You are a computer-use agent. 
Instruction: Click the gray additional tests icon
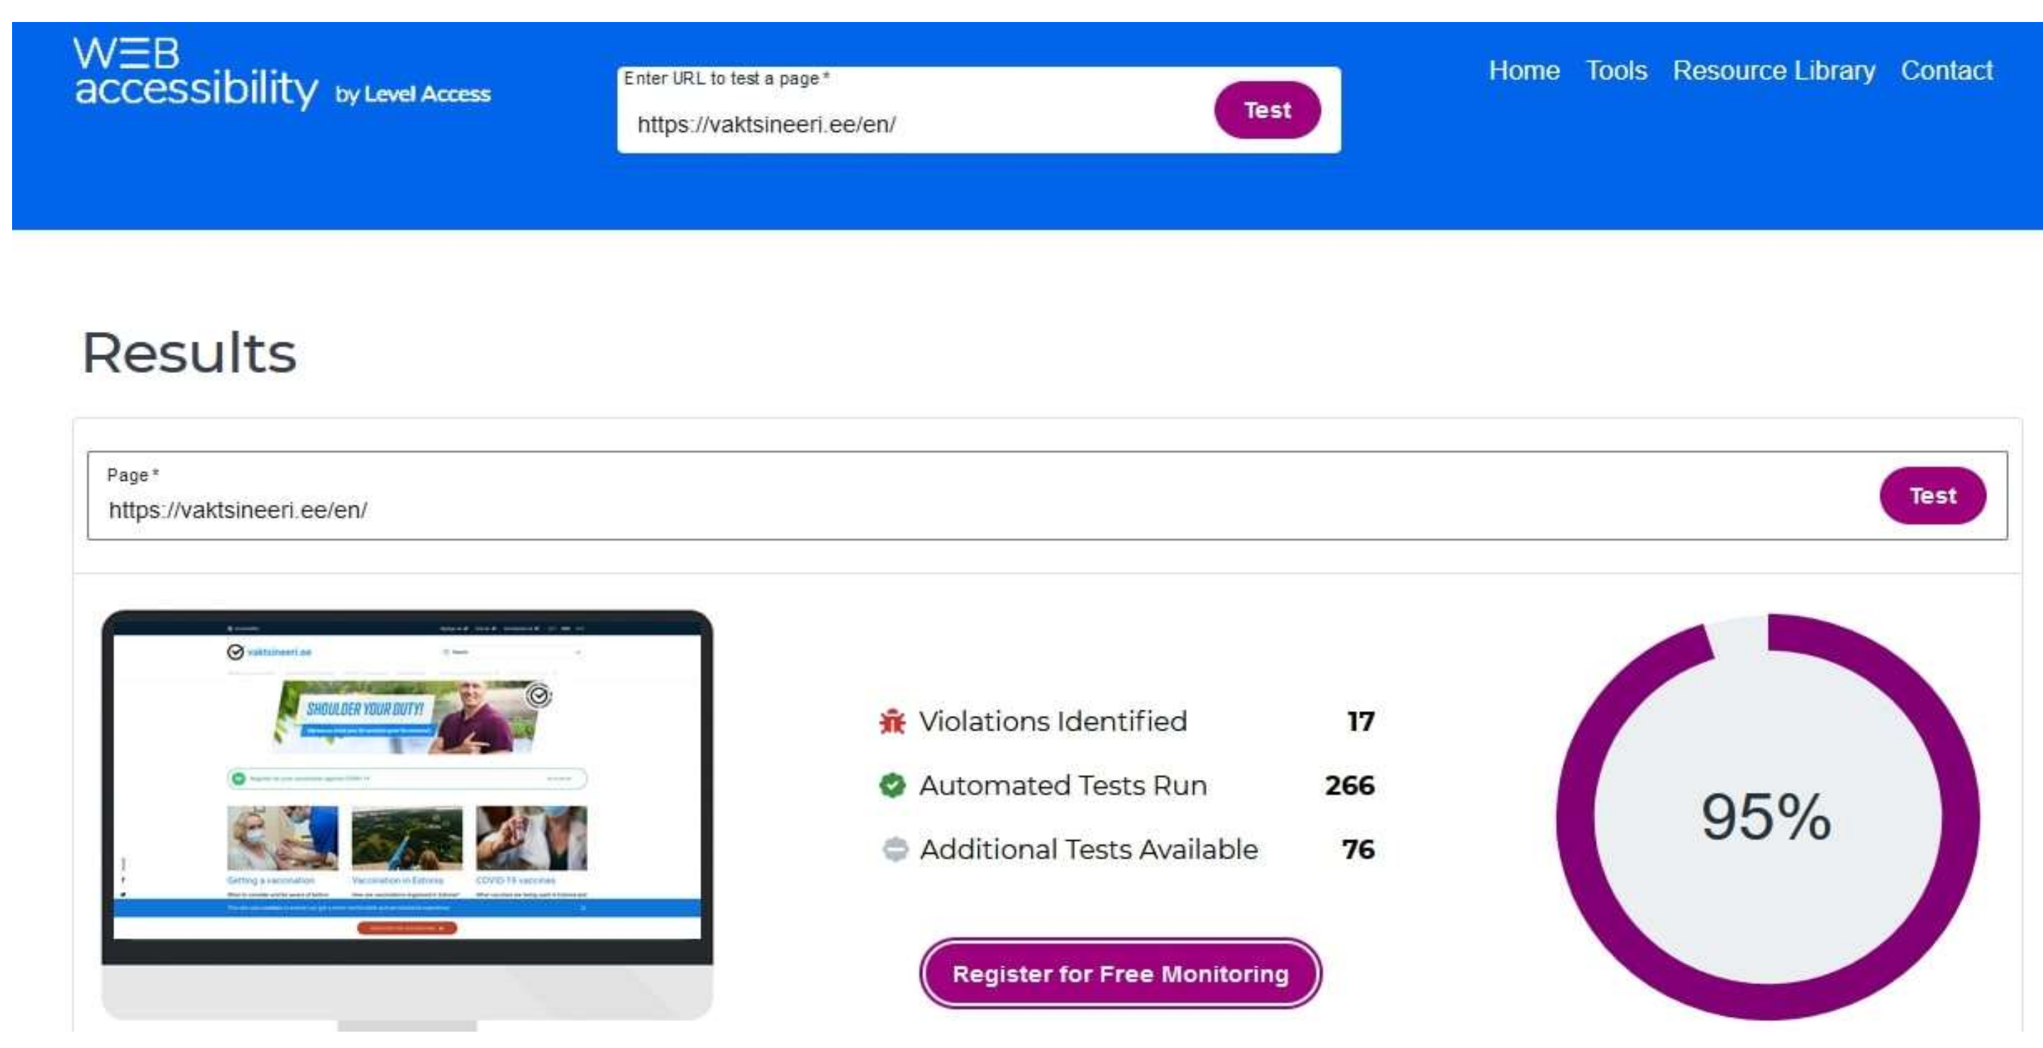(895, 849)
